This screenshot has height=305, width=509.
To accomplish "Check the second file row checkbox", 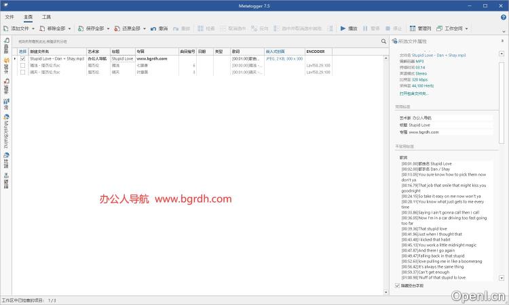I will [x=22, y=65].
